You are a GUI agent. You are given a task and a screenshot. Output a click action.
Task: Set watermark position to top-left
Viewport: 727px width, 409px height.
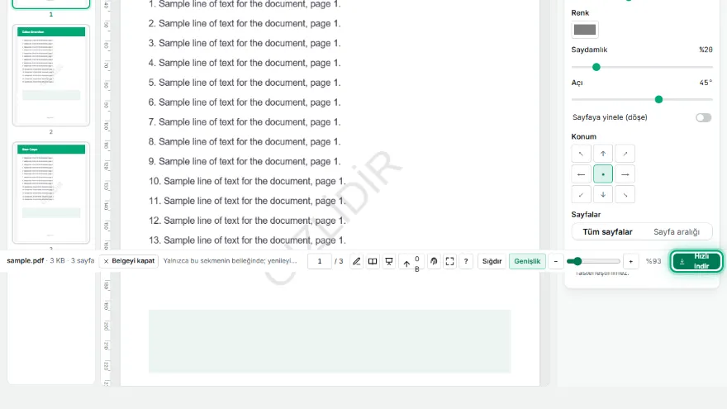[x=581, y=154]
